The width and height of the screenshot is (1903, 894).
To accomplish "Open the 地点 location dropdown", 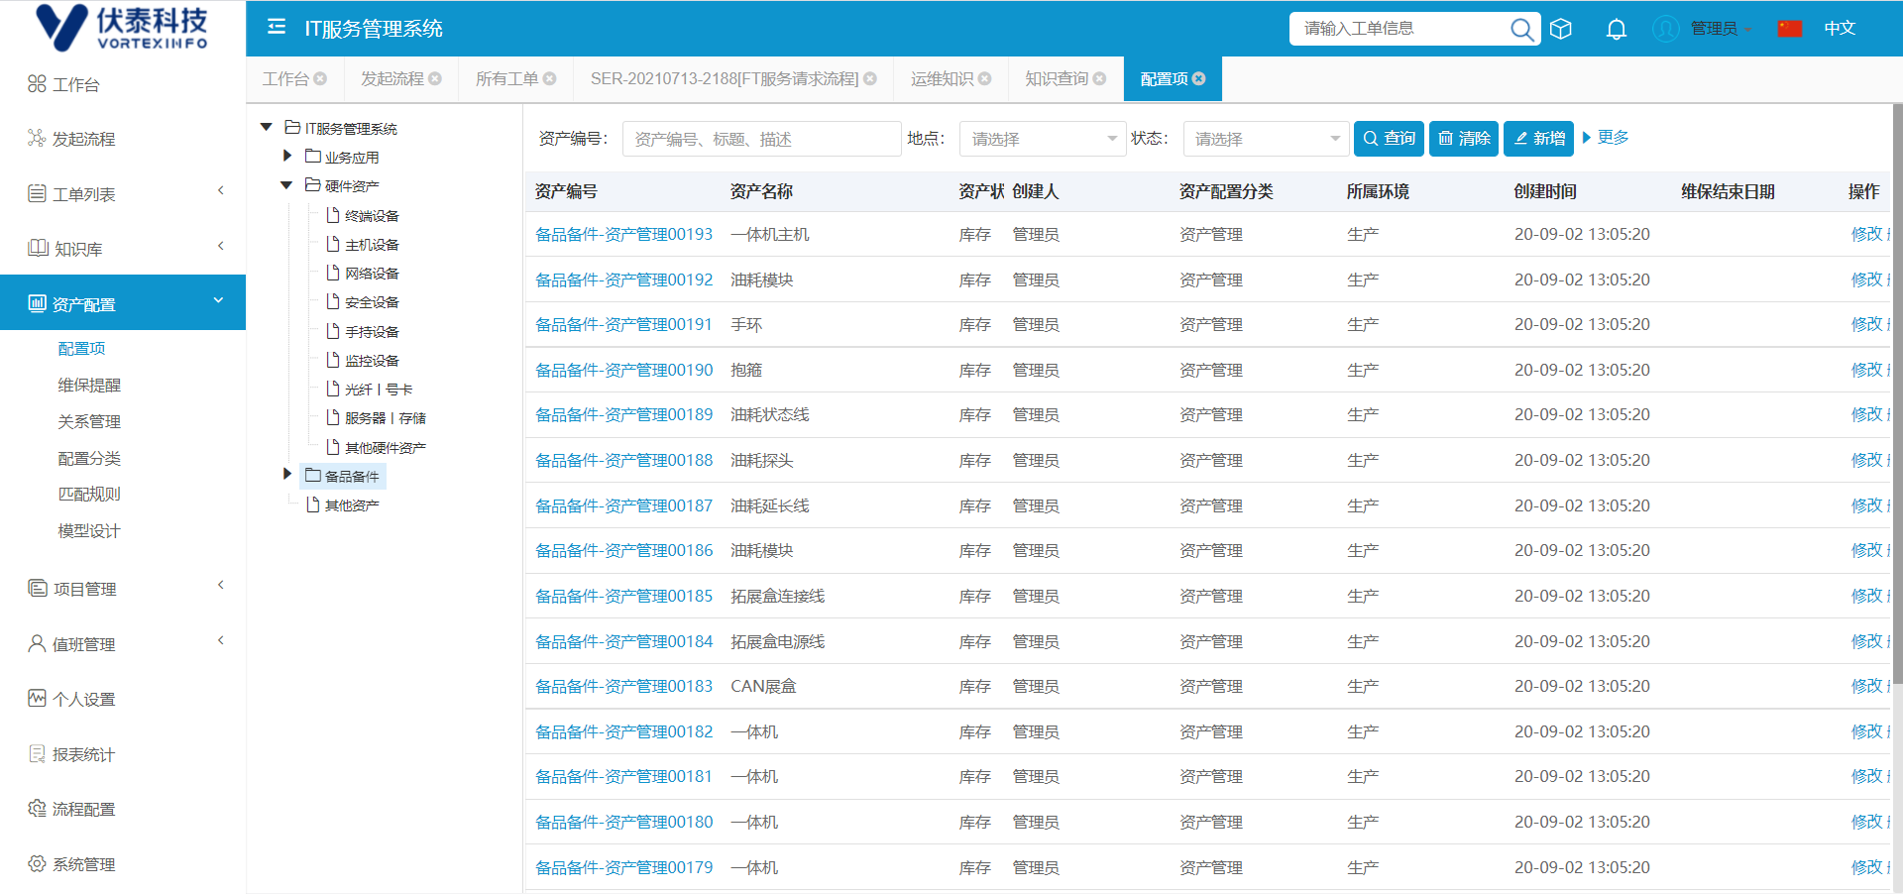I will (x=1043, y=139).
